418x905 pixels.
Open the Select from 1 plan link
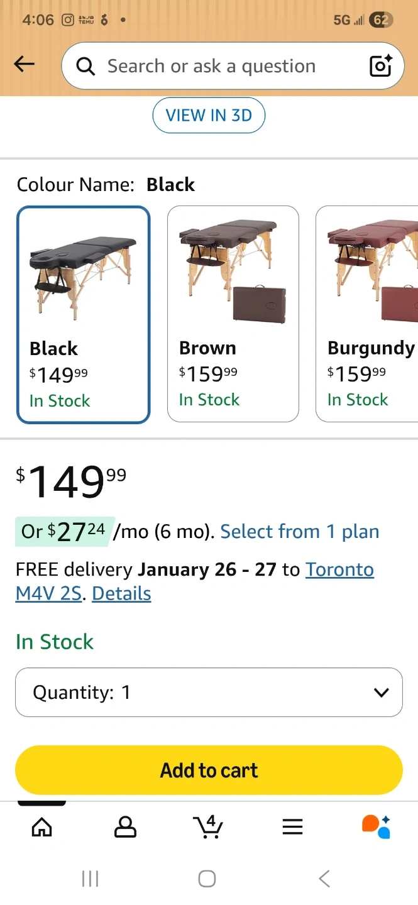[x=300, y=532]
